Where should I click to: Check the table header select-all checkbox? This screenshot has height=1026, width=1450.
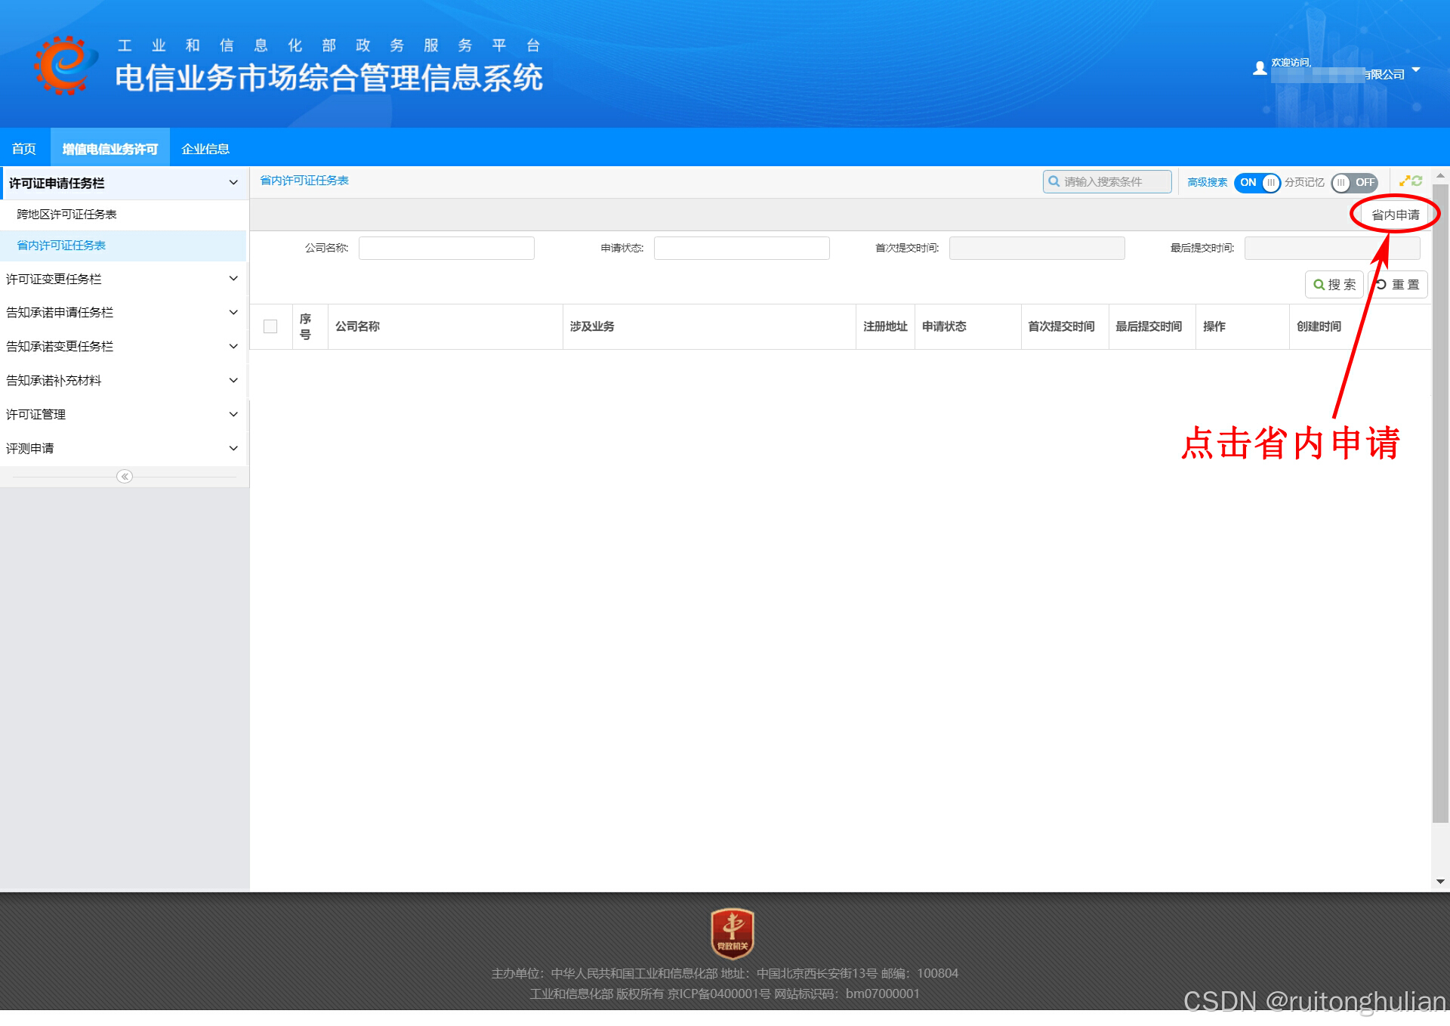pos(270,326)
